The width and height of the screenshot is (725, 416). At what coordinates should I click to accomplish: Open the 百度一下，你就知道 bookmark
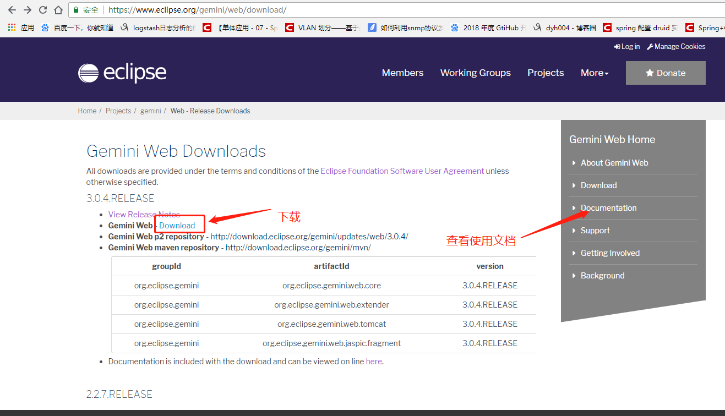click(x=77, y=28)
